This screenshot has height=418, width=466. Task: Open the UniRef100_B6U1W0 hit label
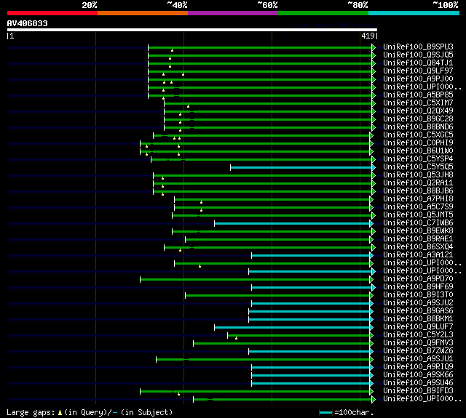[x=418, y=150]
